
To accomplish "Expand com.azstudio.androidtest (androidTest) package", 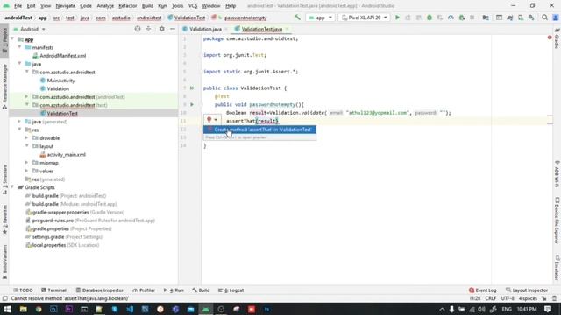I will coord(26,97).
